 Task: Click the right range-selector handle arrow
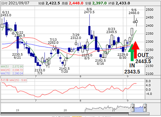click(145, 108)
